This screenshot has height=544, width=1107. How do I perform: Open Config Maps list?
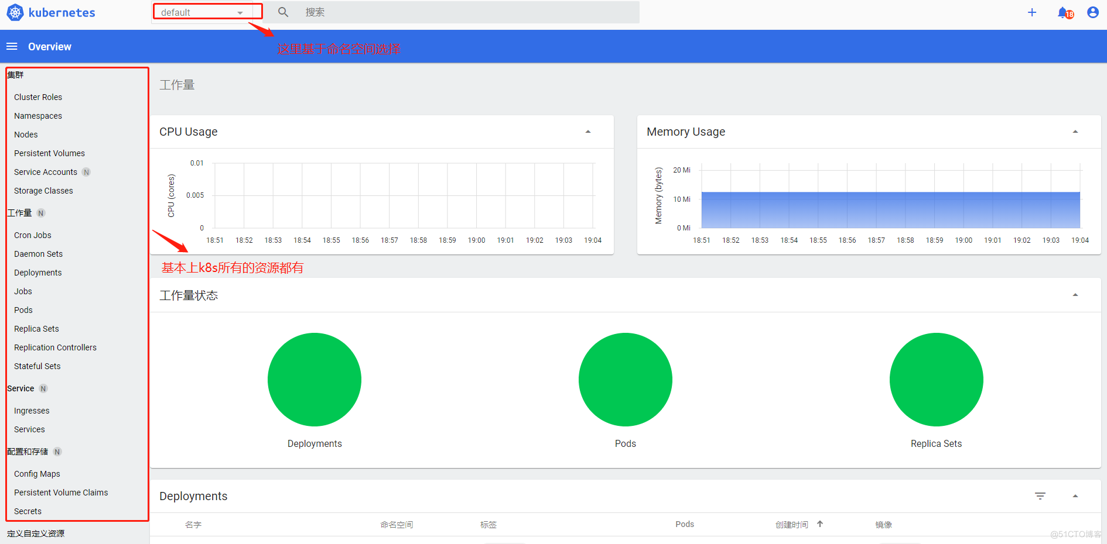[37, 474]
